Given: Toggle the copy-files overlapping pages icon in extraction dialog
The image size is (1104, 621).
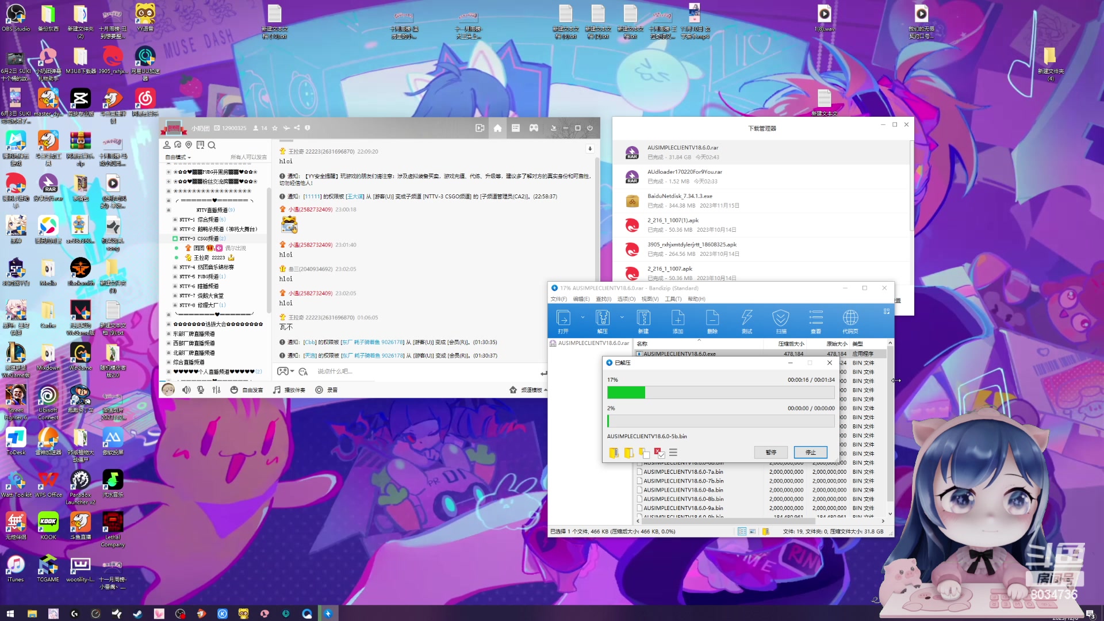Looking at the screenshot, I should [643, 453].
